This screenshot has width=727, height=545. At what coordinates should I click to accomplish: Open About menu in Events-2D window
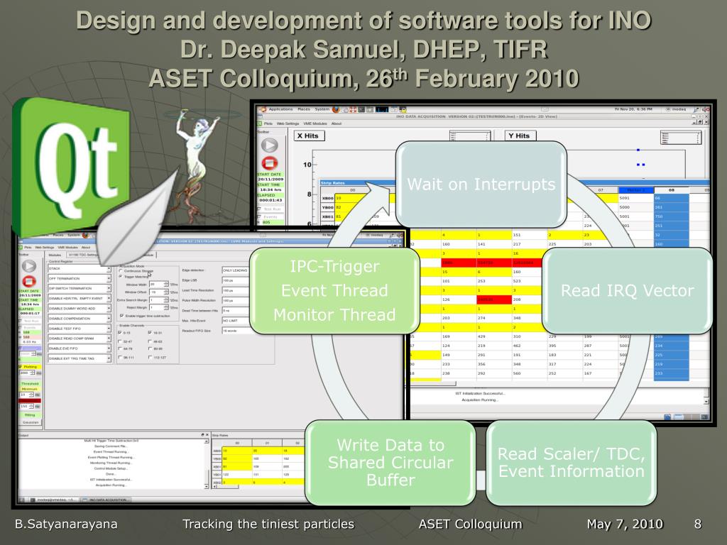click(x=336, y=123)
